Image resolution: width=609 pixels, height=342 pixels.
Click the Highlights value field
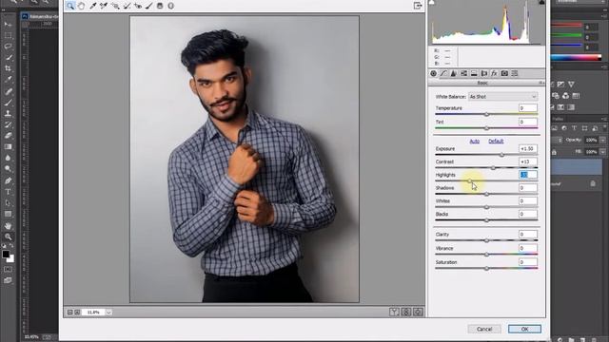point(528,175)
